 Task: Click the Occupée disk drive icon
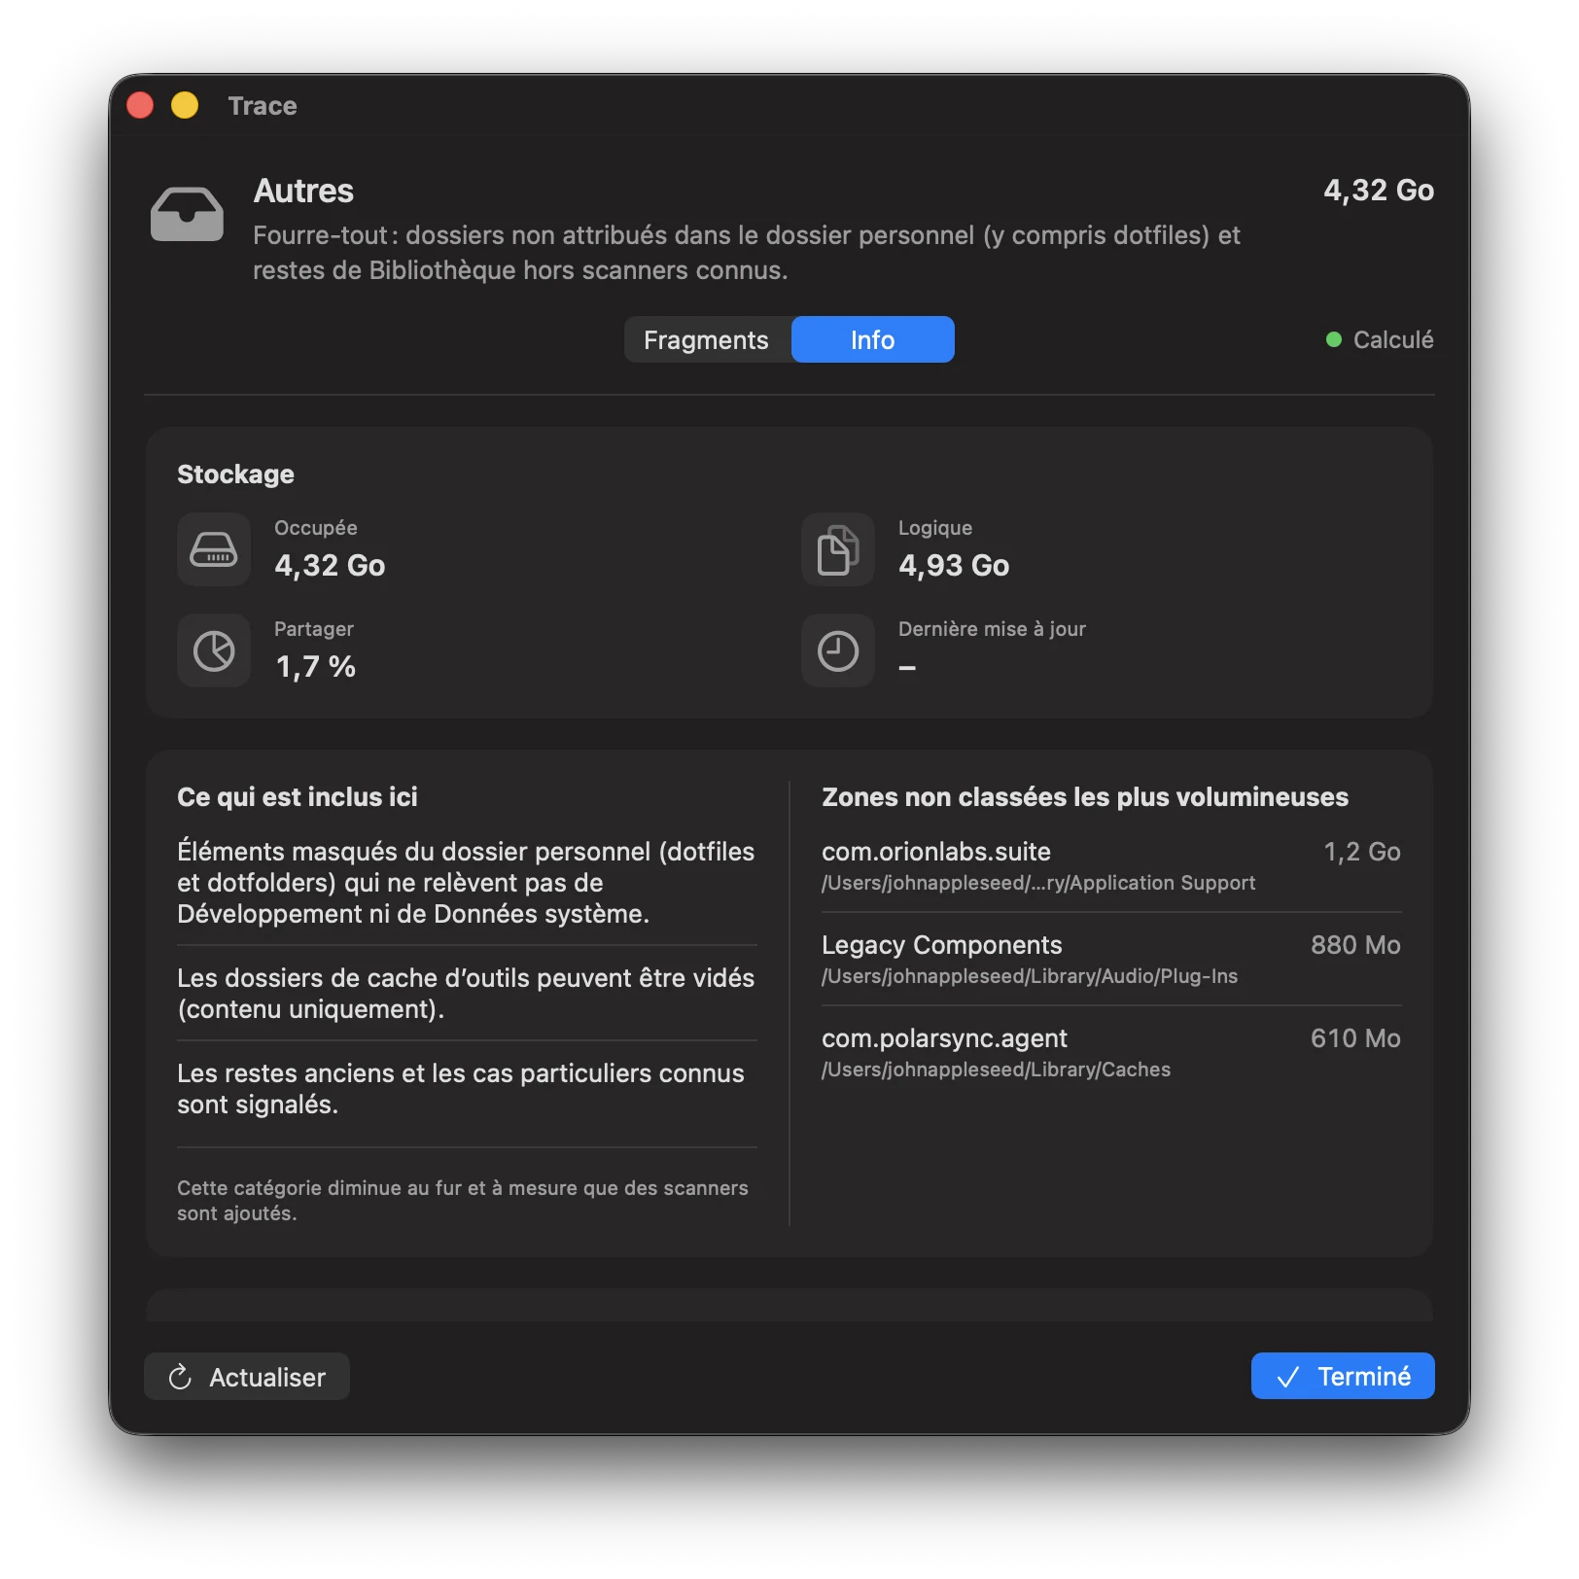pyautogui.click(x=214, y=549)
